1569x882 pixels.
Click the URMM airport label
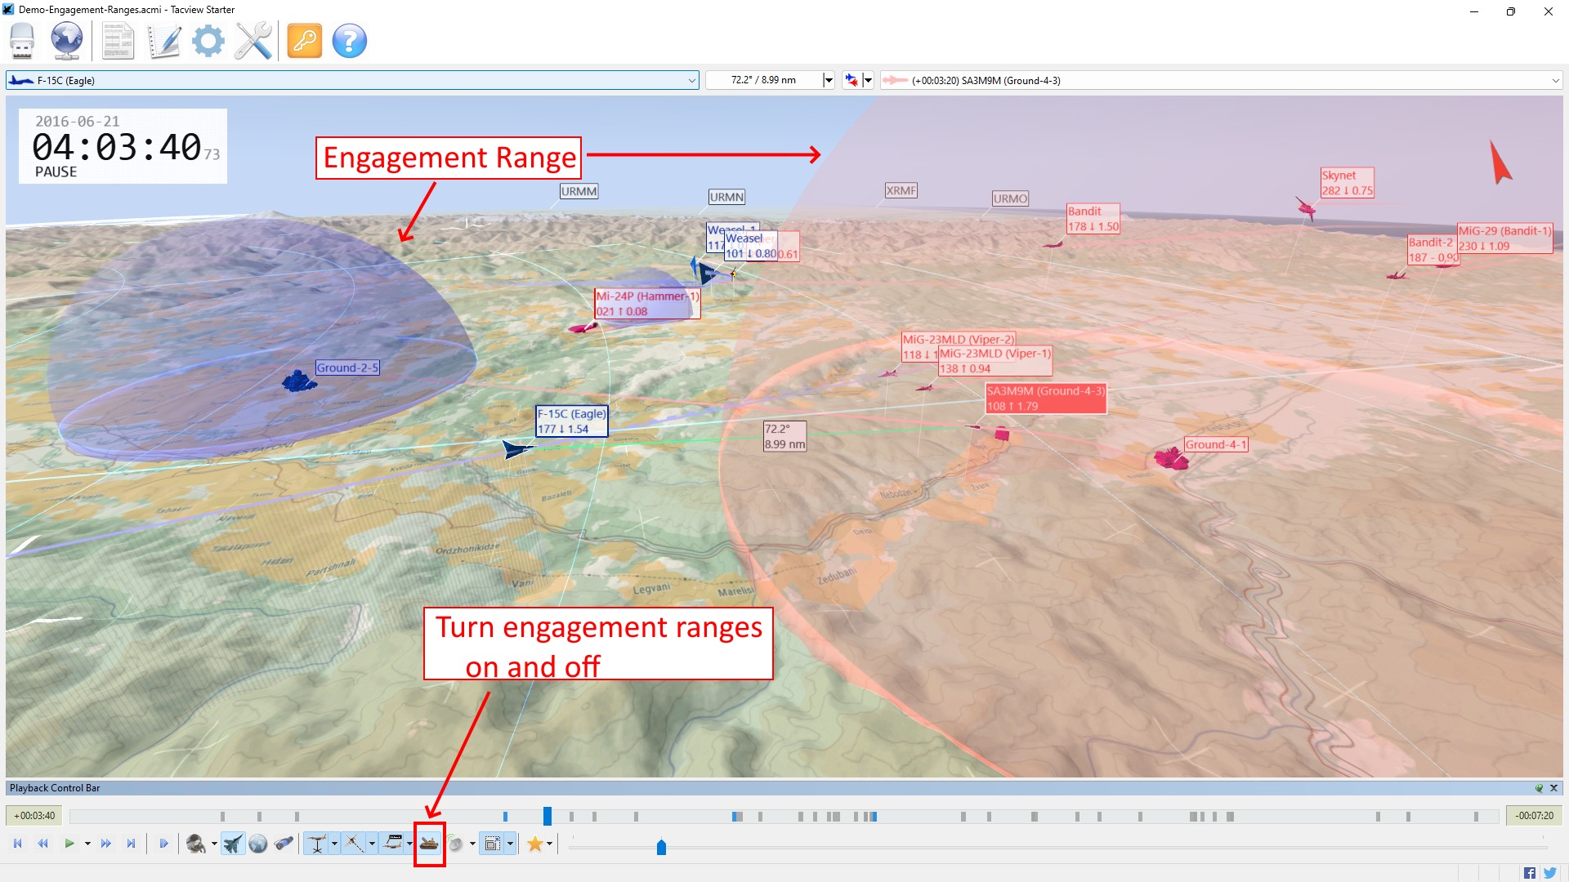(579, 191)
